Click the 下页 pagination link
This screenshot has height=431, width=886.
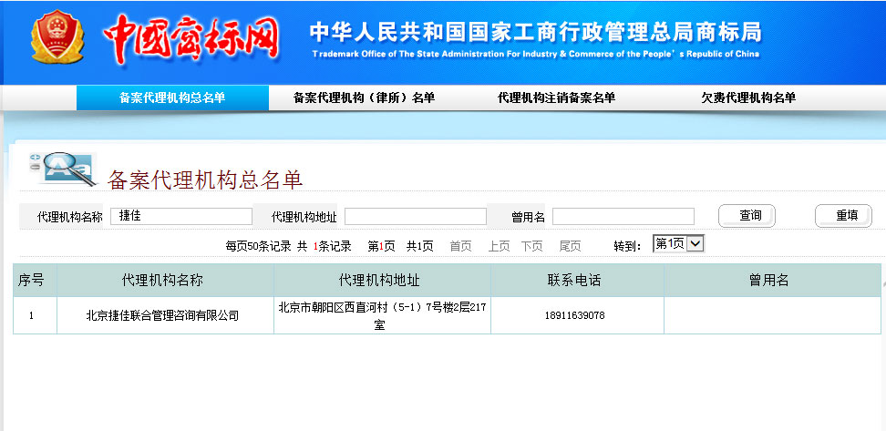coord(531,246)
